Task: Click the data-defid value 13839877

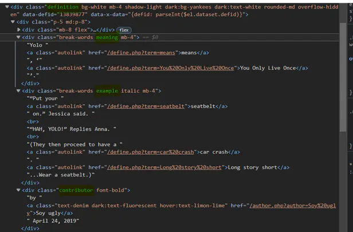Action: click(x=72, y=14)
